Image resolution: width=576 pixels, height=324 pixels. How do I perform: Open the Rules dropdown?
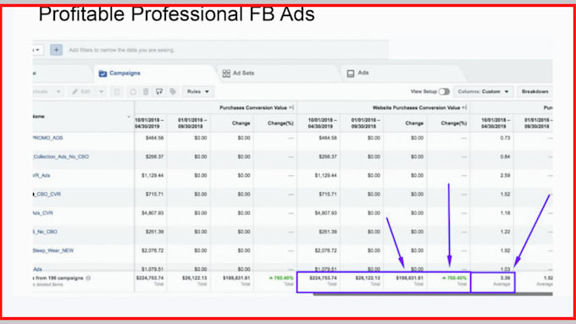pos(198,91)
